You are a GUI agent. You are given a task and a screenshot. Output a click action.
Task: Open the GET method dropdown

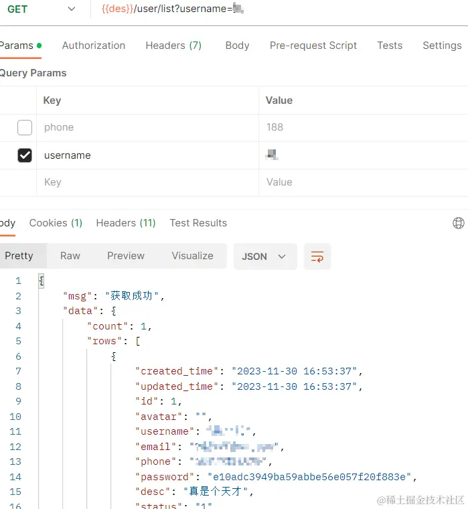click(42, 9)
